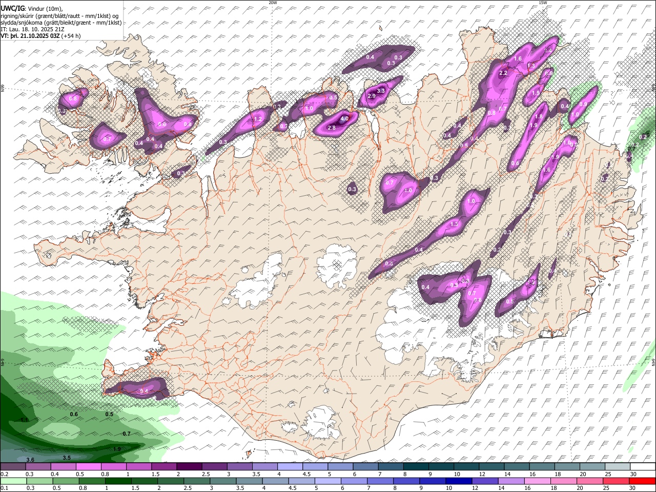
Task: Click the black 1.9 rain value
Action: [x=117, y=449]
